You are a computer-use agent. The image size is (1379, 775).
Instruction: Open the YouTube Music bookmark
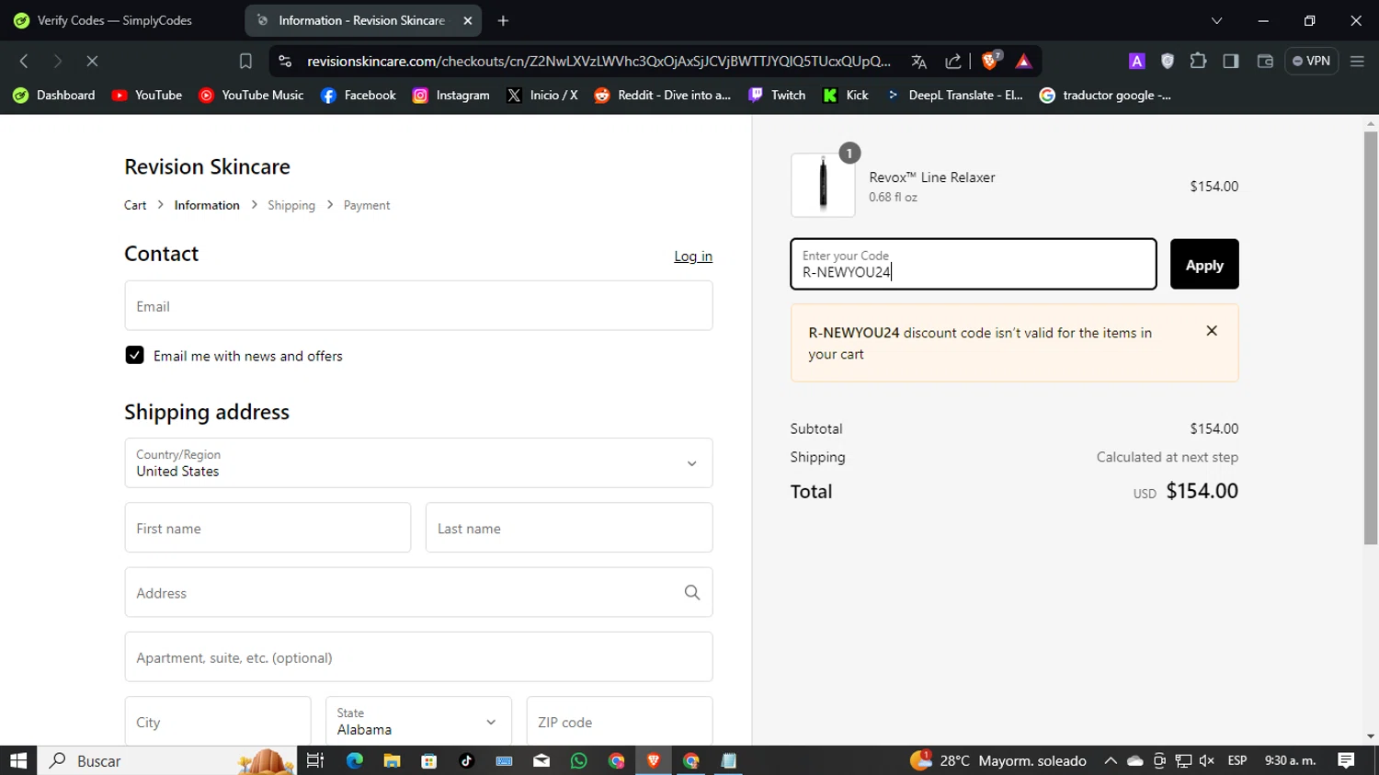click(251, 95)
